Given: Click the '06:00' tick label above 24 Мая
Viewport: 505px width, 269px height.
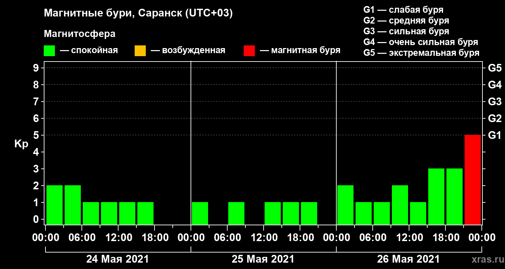Looking at the screenshot, I should coord(82,238).
